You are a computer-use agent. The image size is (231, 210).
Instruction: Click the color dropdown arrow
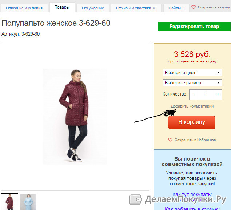pyautogui.click(x=218, y=72)
